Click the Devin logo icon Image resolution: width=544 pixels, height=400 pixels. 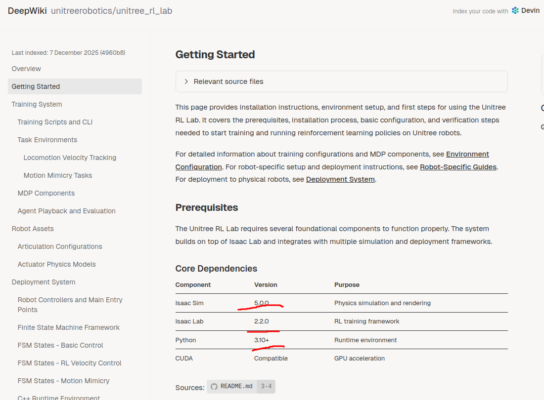(x=515, y=11)
